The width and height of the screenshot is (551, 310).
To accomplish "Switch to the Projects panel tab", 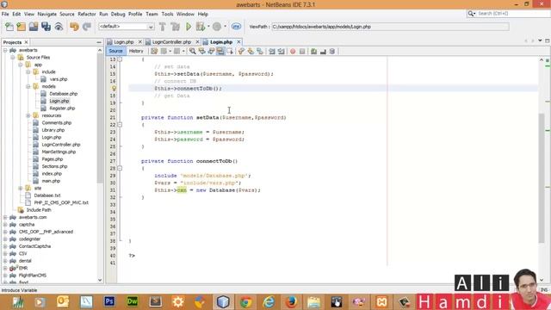I will 12,42.
